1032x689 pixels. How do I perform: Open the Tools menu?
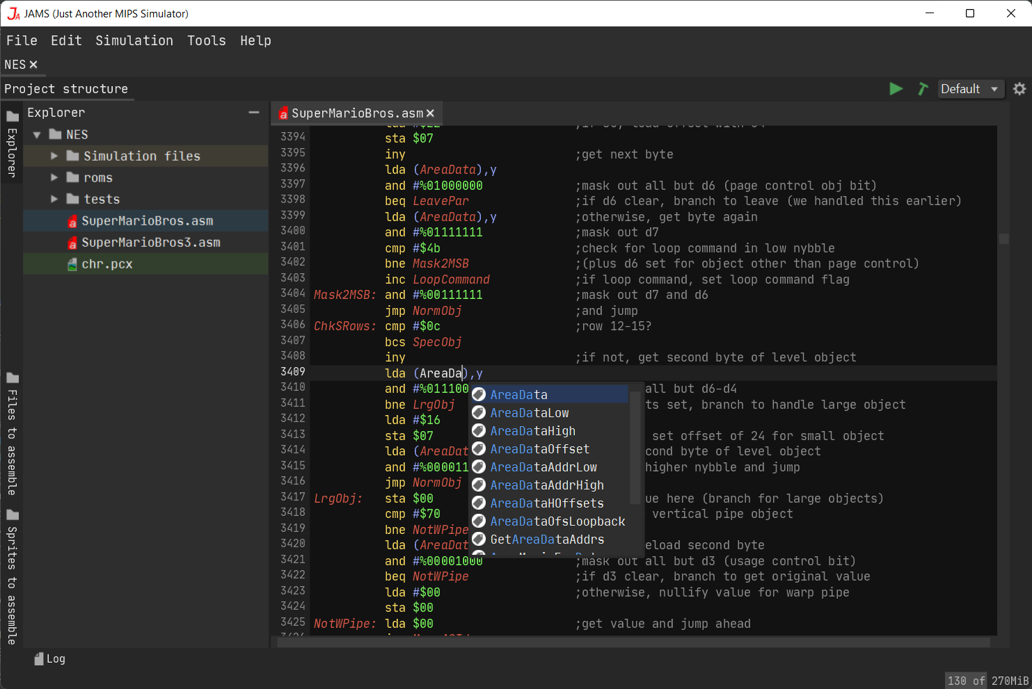206,40
